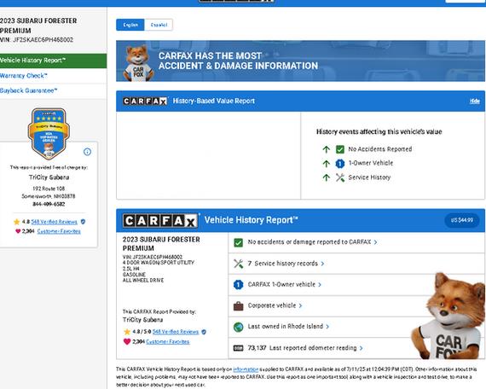
Task: Click the odometer icon next to 73,137
Action: 238,348
